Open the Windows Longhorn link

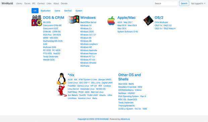pos(89,44)
